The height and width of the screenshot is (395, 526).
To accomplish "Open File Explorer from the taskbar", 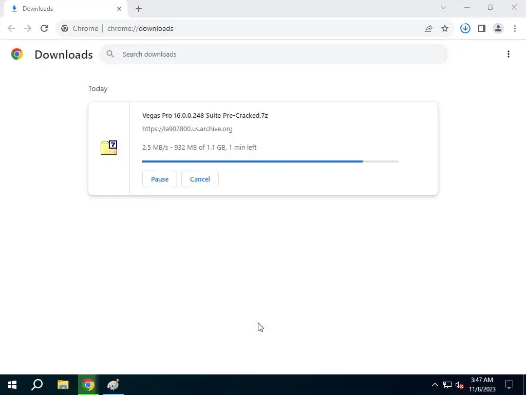I will click(x=63, y=385).
